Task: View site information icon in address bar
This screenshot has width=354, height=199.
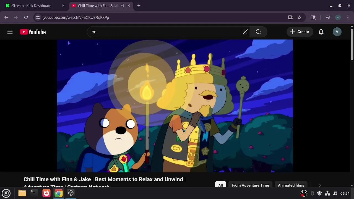Action: 38,17
